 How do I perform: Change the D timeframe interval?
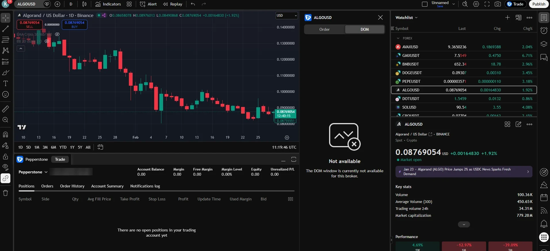point(71,4)
